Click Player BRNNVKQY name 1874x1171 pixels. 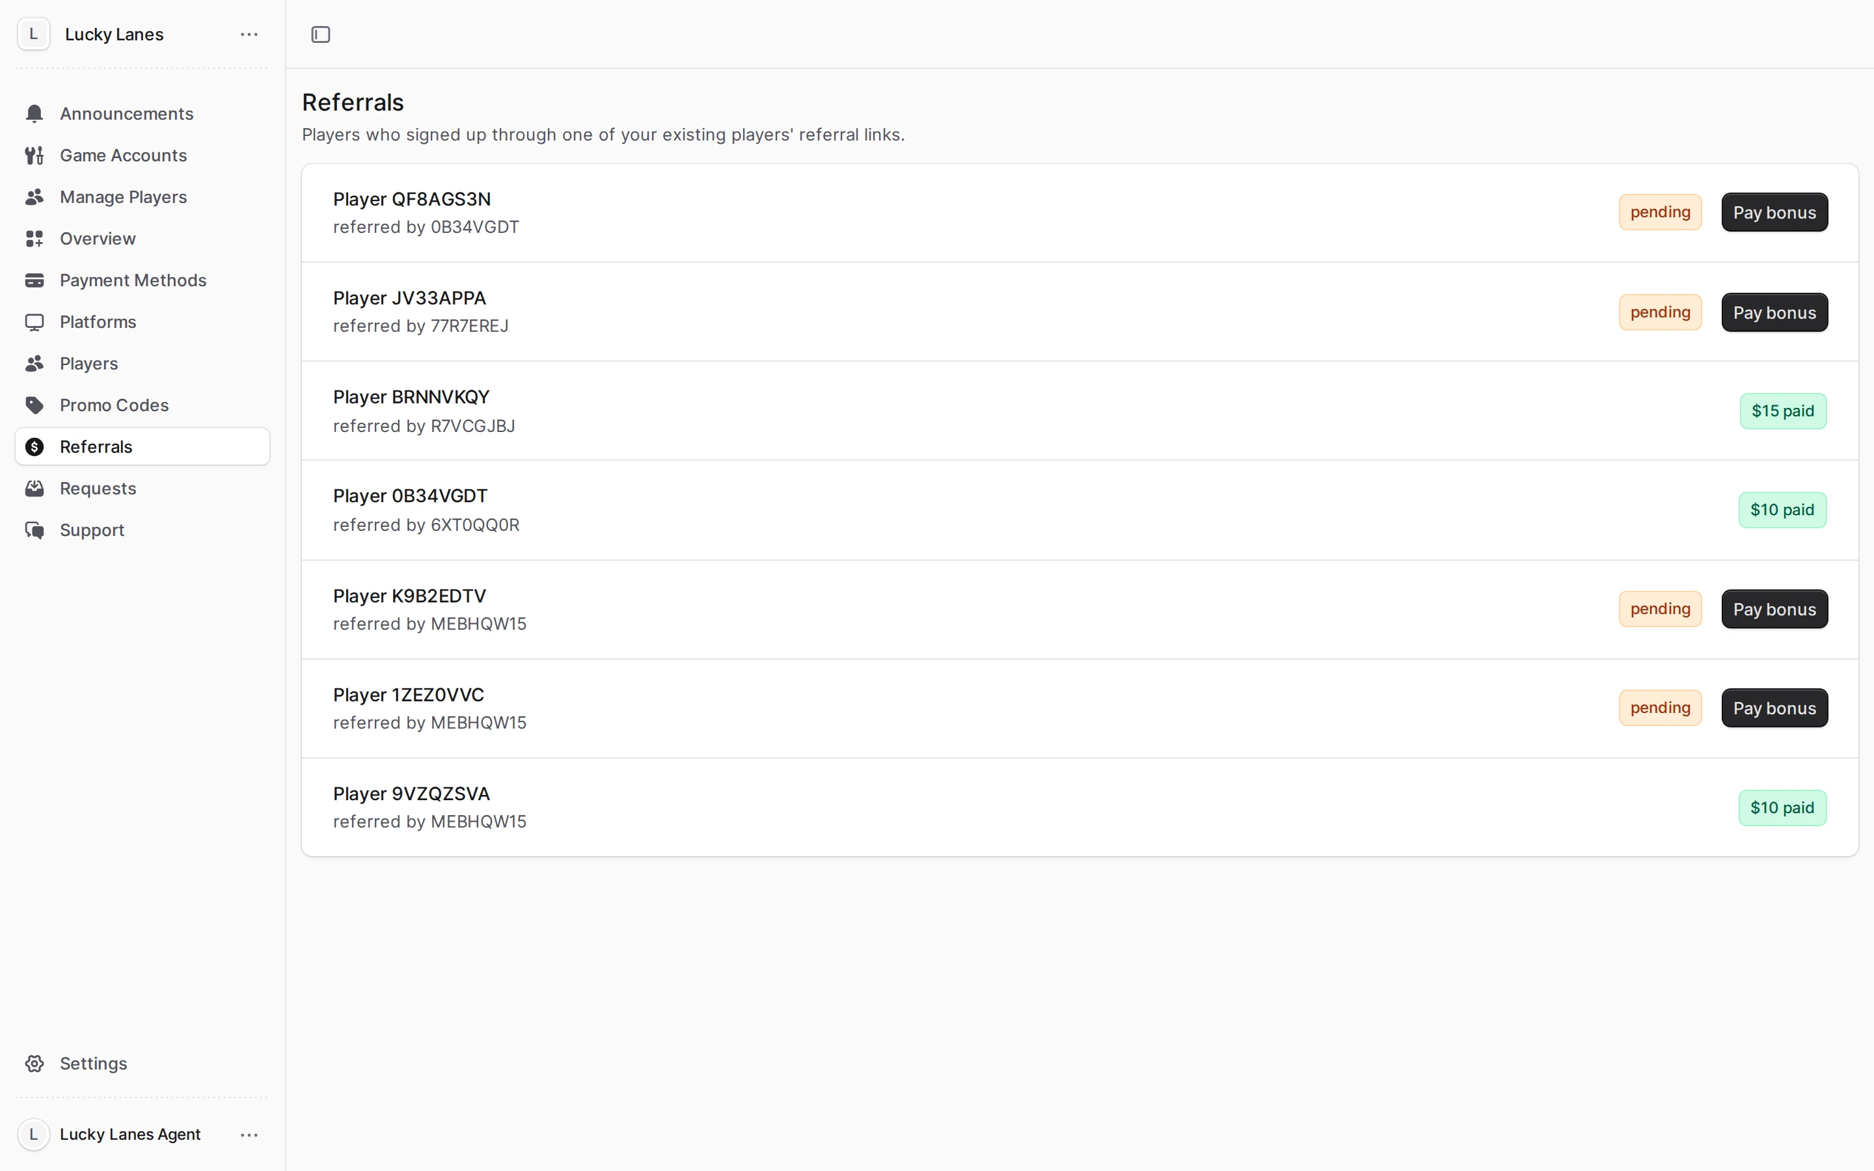click(x=411, y=397)
